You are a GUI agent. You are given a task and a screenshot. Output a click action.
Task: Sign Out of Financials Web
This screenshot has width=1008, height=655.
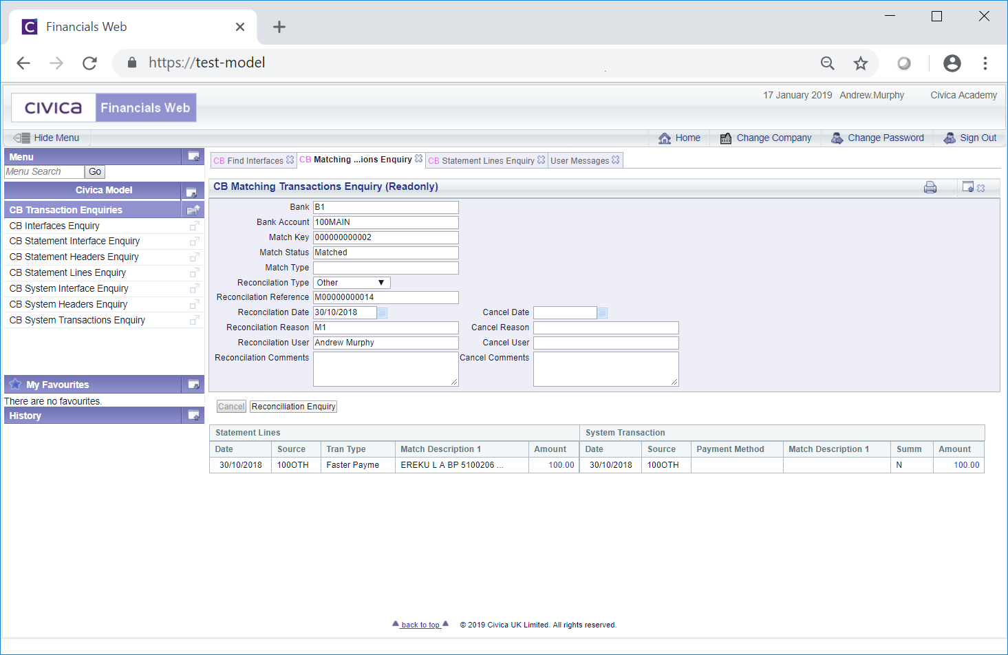[x=969, y=138]
